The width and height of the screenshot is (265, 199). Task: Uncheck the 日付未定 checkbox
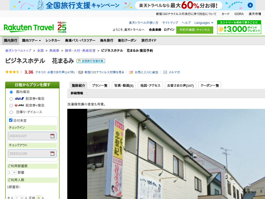click(x=11, y=120)
